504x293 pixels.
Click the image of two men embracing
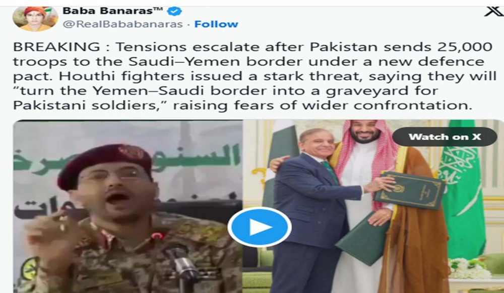coord(373,206)
